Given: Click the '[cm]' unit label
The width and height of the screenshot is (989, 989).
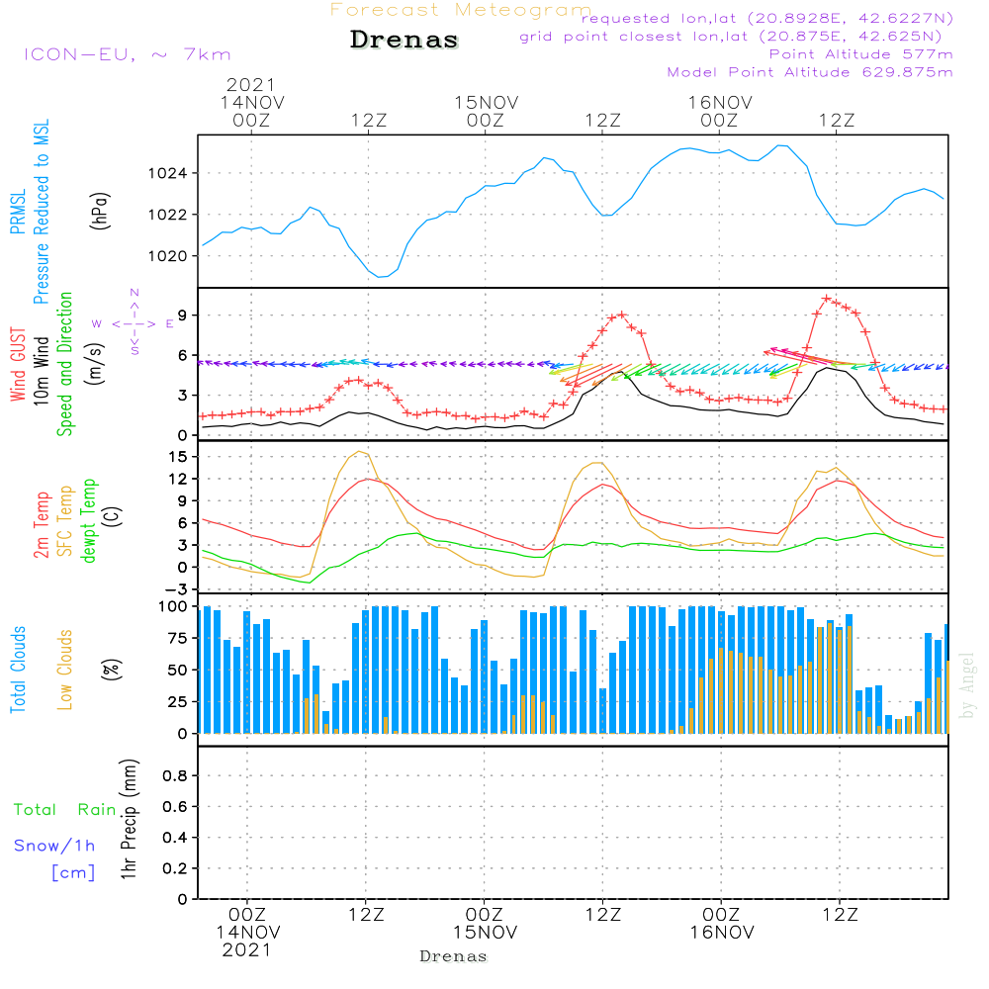Looking at the screenshot, I should coord(73,872).
